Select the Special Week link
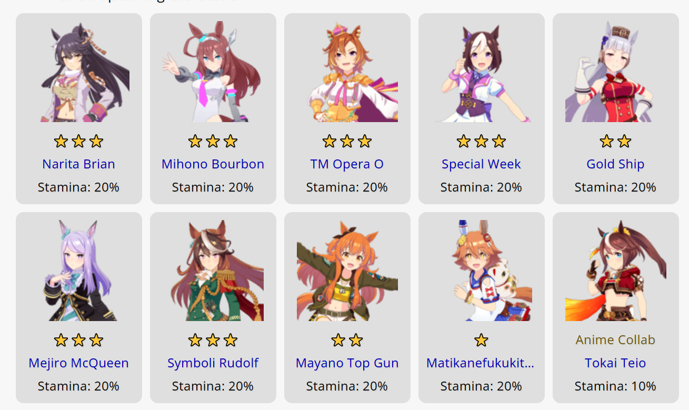 [481, 164]
